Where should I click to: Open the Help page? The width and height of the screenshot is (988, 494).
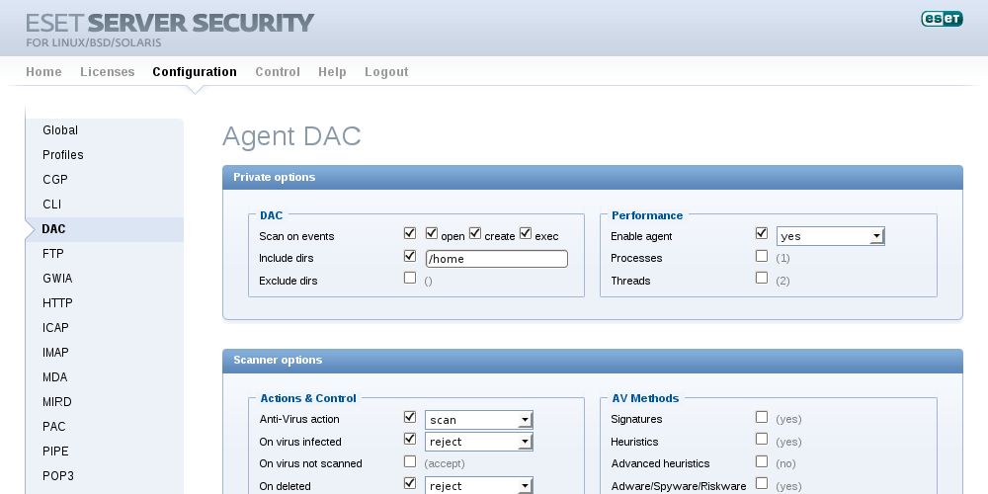point(332,72)
